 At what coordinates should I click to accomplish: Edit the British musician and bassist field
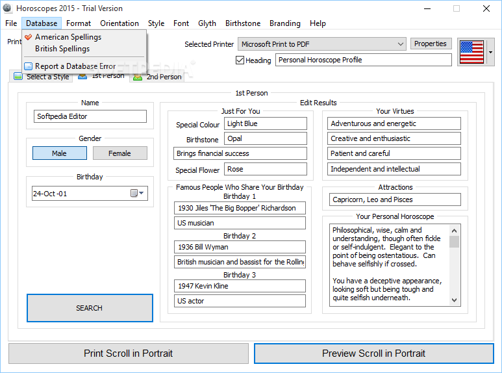point(240,262)
